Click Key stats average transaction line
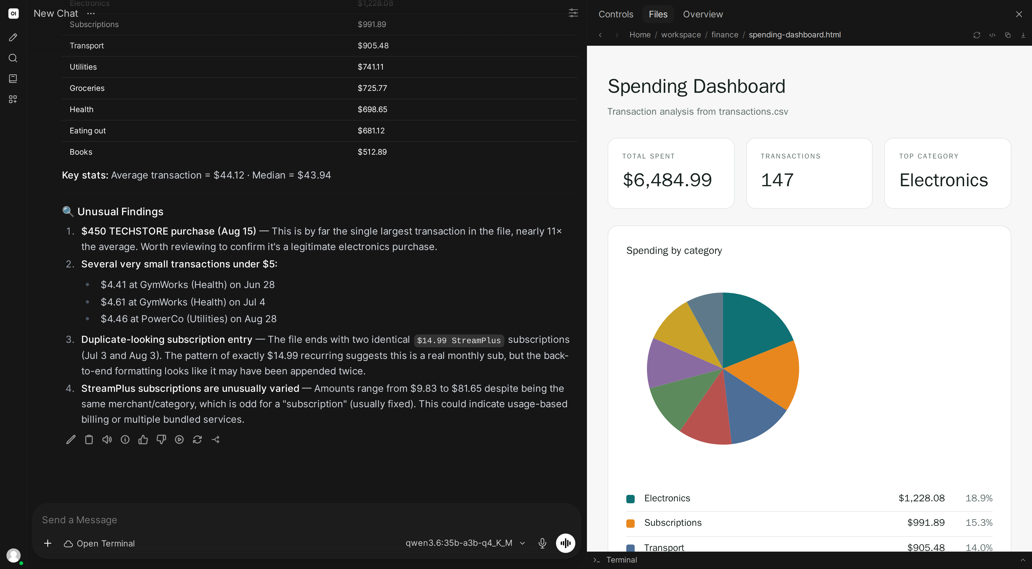 pos(196,175)
